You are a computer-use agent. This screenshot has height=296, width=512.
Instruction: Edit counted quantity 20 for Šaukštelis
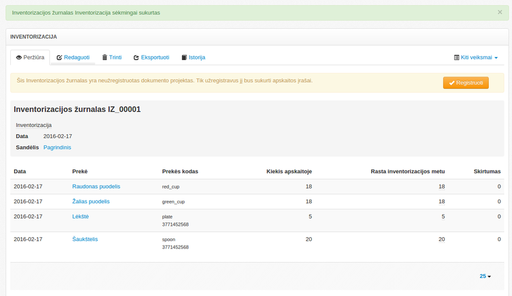pyautogui.click(x=442, y=239)
